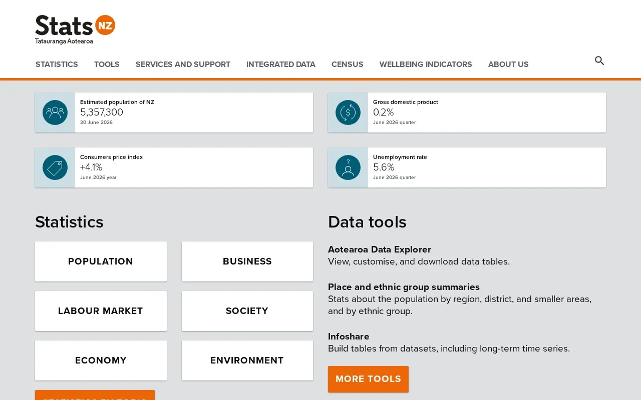Image resolution: width=641 pixels, height=400 pixels.
Task: Click the +4.1% CPI value
Action: tap(91, 167)
